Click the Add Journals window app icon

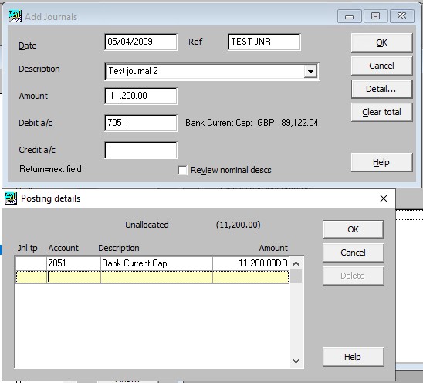point(15,16)
